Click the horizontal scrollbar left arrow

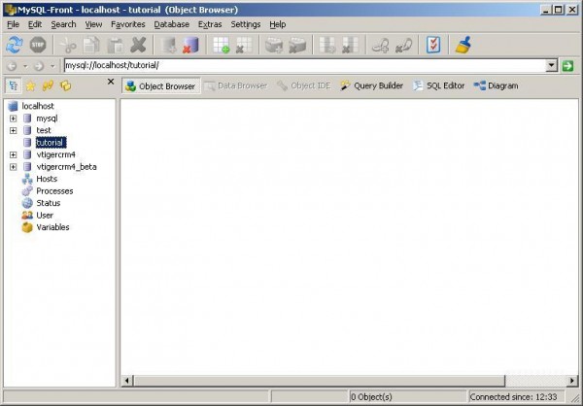(127, 381)
